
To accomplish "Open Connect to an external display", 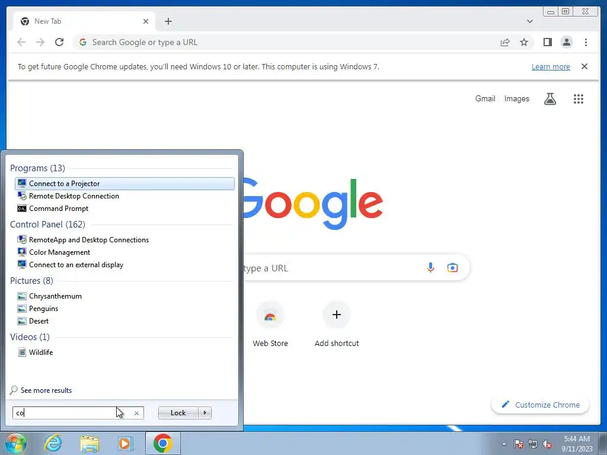I will click(124, 265).
